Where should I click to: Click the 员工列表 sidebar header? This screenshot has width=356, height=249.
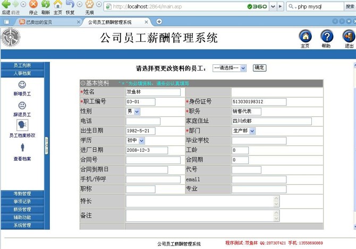(22, 65)
